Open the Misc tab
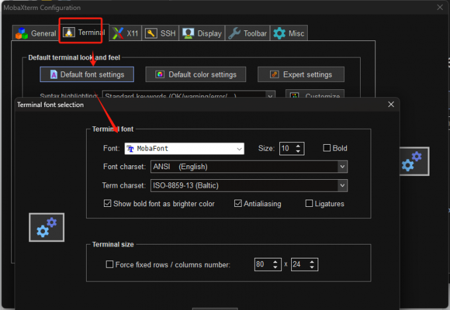 (x=289, y=33)
